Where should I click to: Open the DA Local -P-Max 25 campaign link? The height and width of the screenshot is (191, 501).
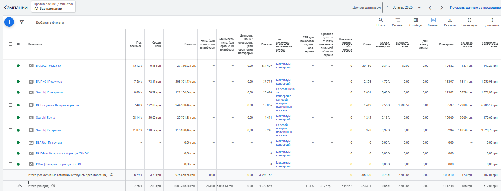click(x=48, y=66)
